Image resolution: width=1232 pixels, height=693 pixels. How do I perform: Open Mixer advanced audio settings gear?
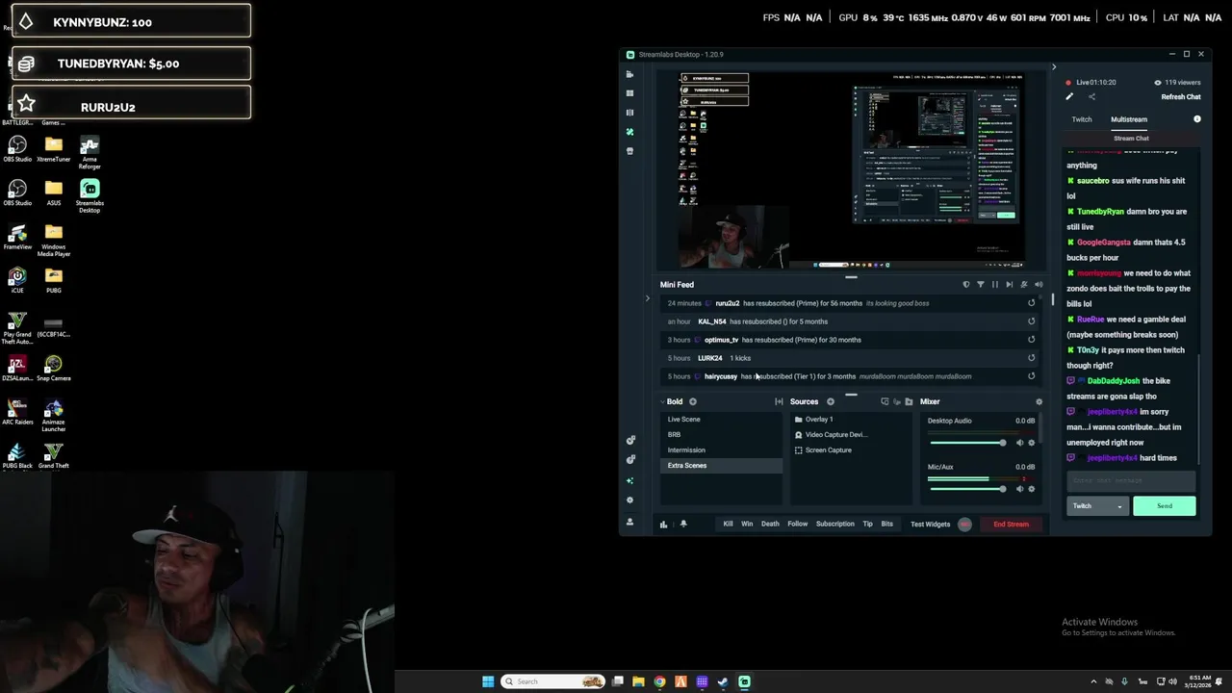pyautogui.click(x=1038, y=401)
